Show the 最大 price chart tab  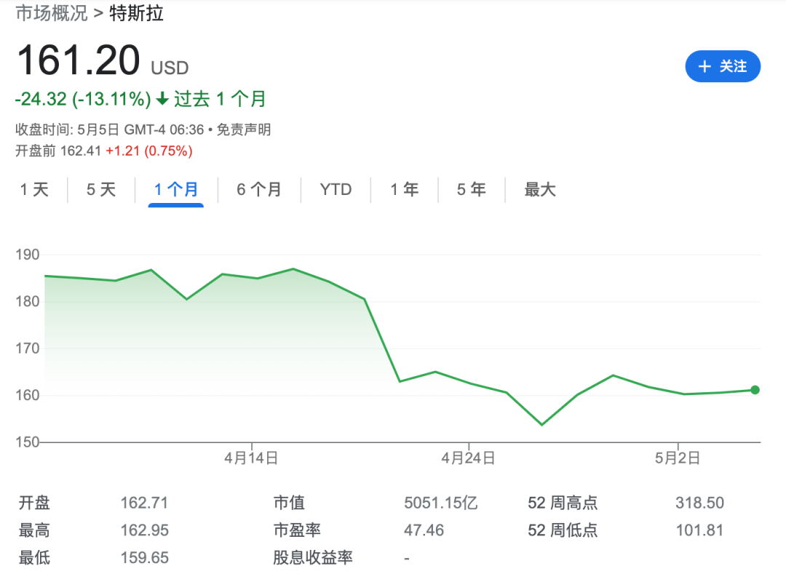[540, 189]
